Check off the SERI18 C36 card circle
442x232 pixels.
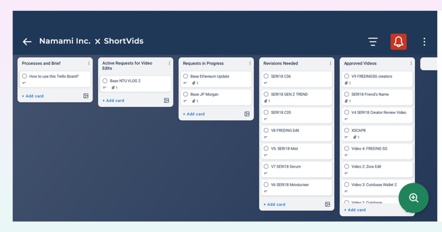pos(266,76)
